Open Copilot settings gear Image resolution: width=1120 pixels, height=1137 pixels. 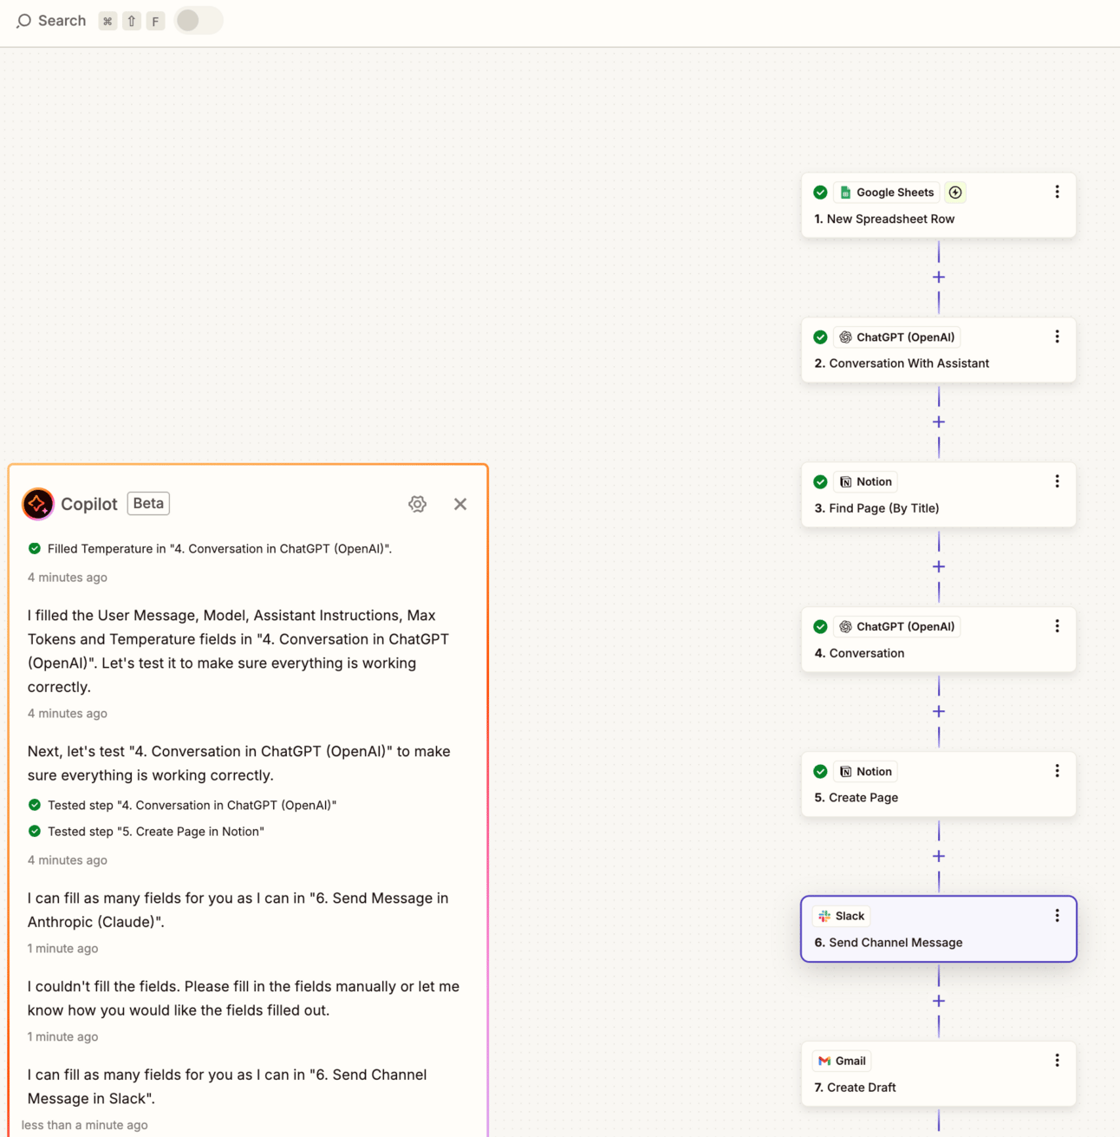(x=417, y=504)
